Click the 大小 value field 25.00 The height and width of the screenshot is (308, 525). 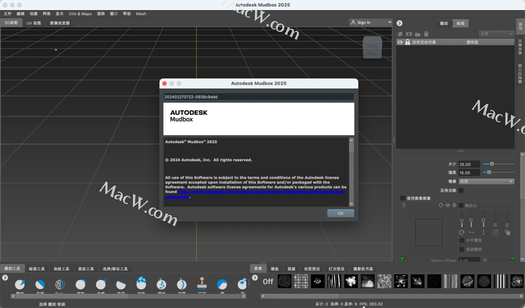(x=469, y=164)
